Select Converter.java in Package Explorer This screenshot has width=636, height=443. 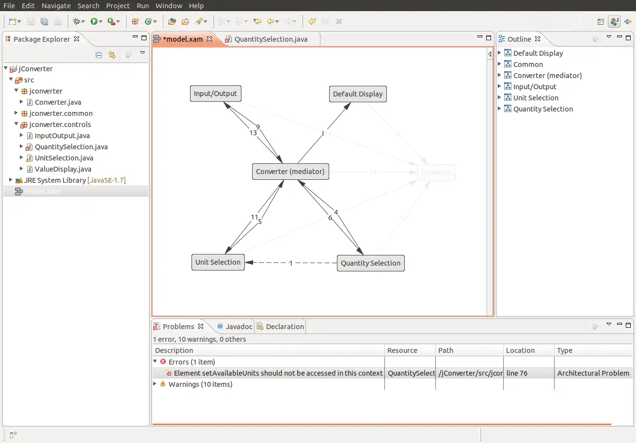tap(58, 102)
